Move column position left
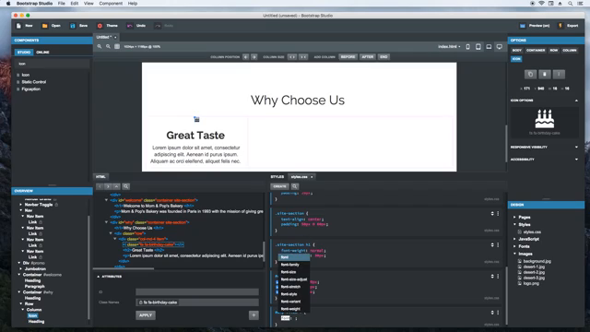590x332 pixels. [x=246, y=57]
